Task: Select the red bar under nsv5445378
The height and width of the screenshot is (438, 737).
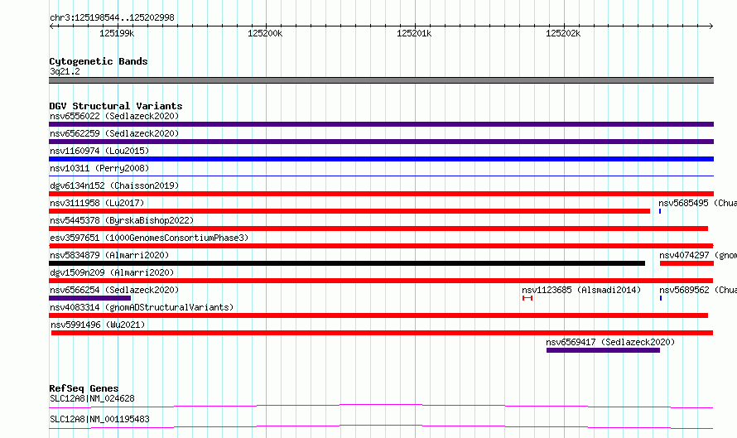Action: 378,229
